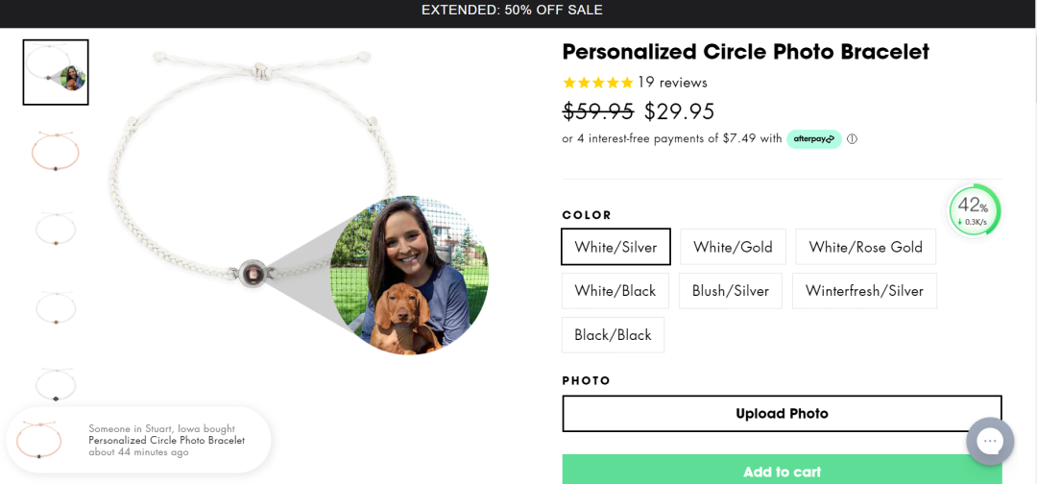Click the Upload Photo button
Screen dimensions: 1037x484
tap(782, 414)
